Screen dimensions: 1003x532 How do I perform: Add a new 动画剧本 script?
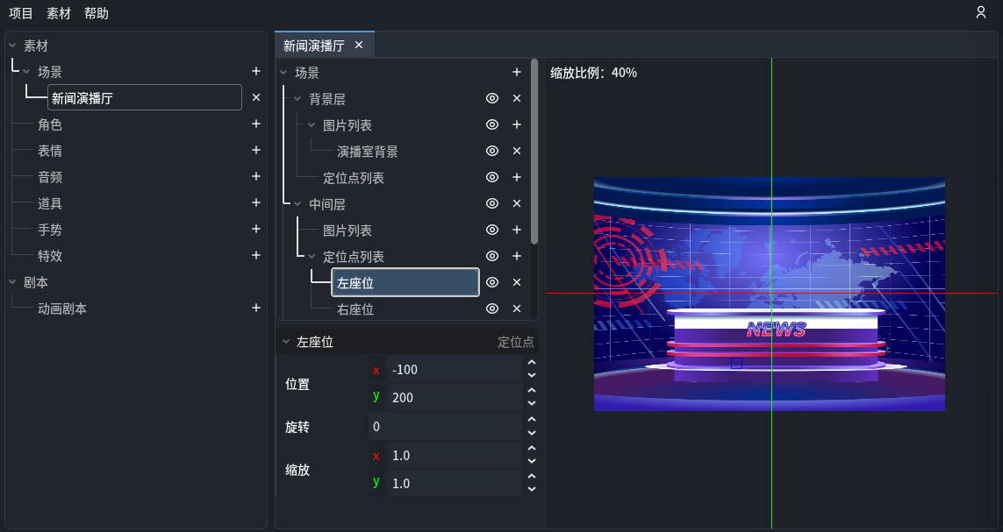256,308
